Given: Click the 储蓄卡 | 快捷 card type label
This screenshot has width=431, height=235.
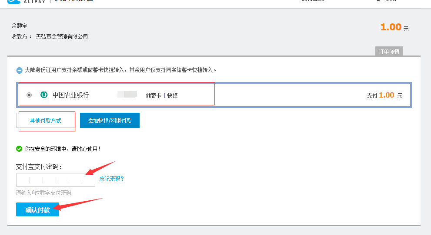Looking at the screenshot, I should pyautogui.click(x=162, y=95).
